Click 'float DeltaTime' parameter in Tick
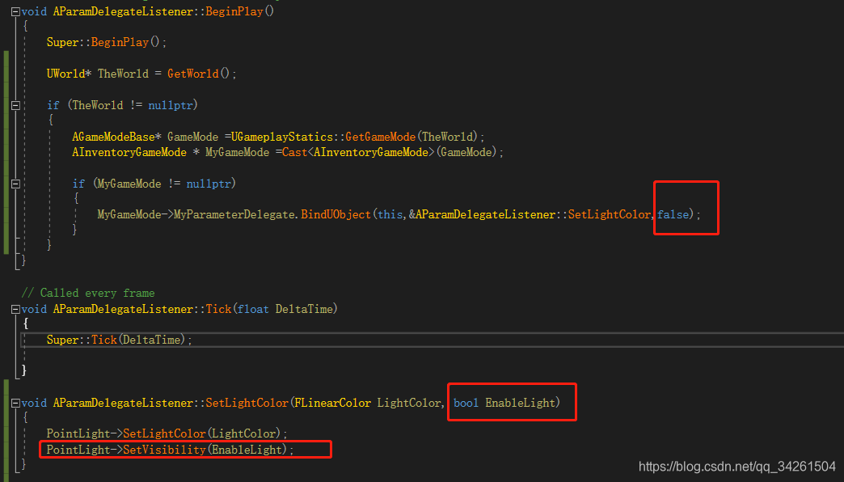This screenshot has height=482, width=844. tap(285, 309)
